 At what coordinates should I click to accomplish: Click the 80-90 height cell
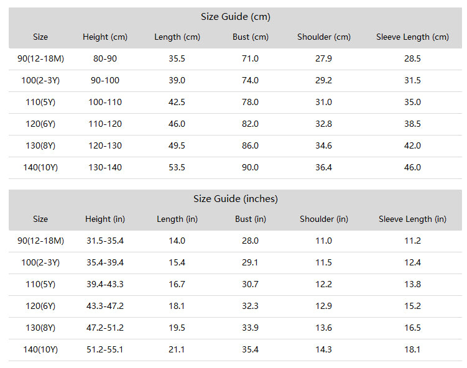coord(105,58)
